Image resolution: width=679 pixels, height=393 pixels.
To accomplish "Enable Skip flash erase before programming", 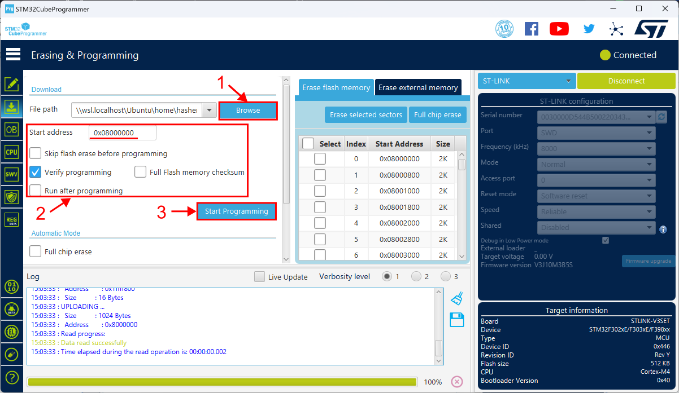I will [x=36, y=153].
